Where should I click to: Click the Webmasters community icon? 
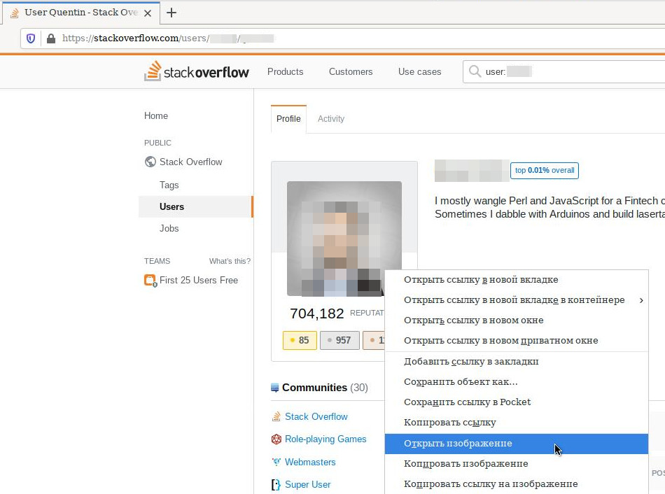[x=276, y=462]
